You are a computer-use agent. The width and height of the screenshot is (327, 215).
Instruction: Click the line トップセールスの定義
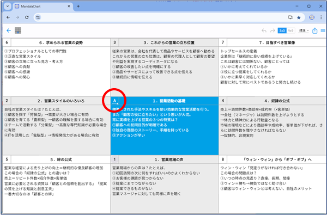point(239,51)
